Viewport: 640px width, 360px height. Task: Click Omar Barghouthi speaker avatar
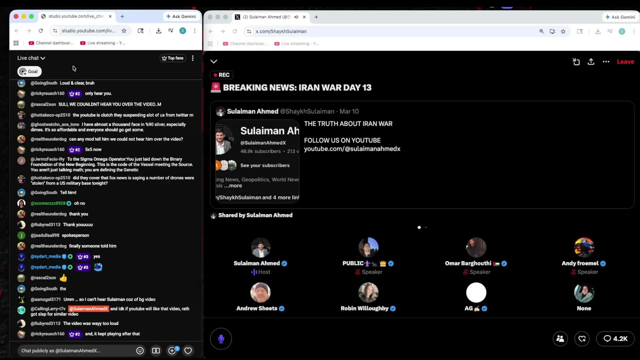pyautogui.click(x=476, y=247)
